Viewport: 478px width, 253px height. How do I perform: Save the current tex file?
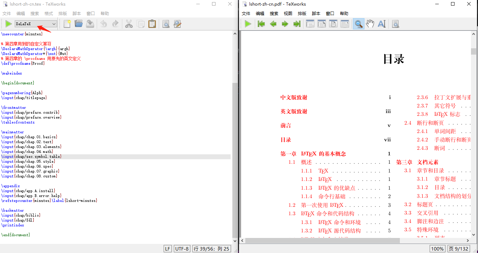click(x=90, y=24)
